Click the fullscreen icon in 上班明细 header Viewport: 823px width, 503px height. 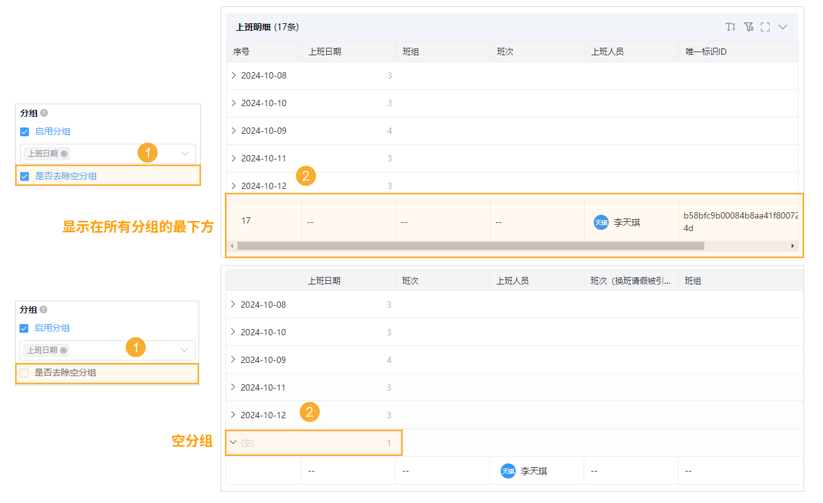pyautogui.click(x=765, y=27)
